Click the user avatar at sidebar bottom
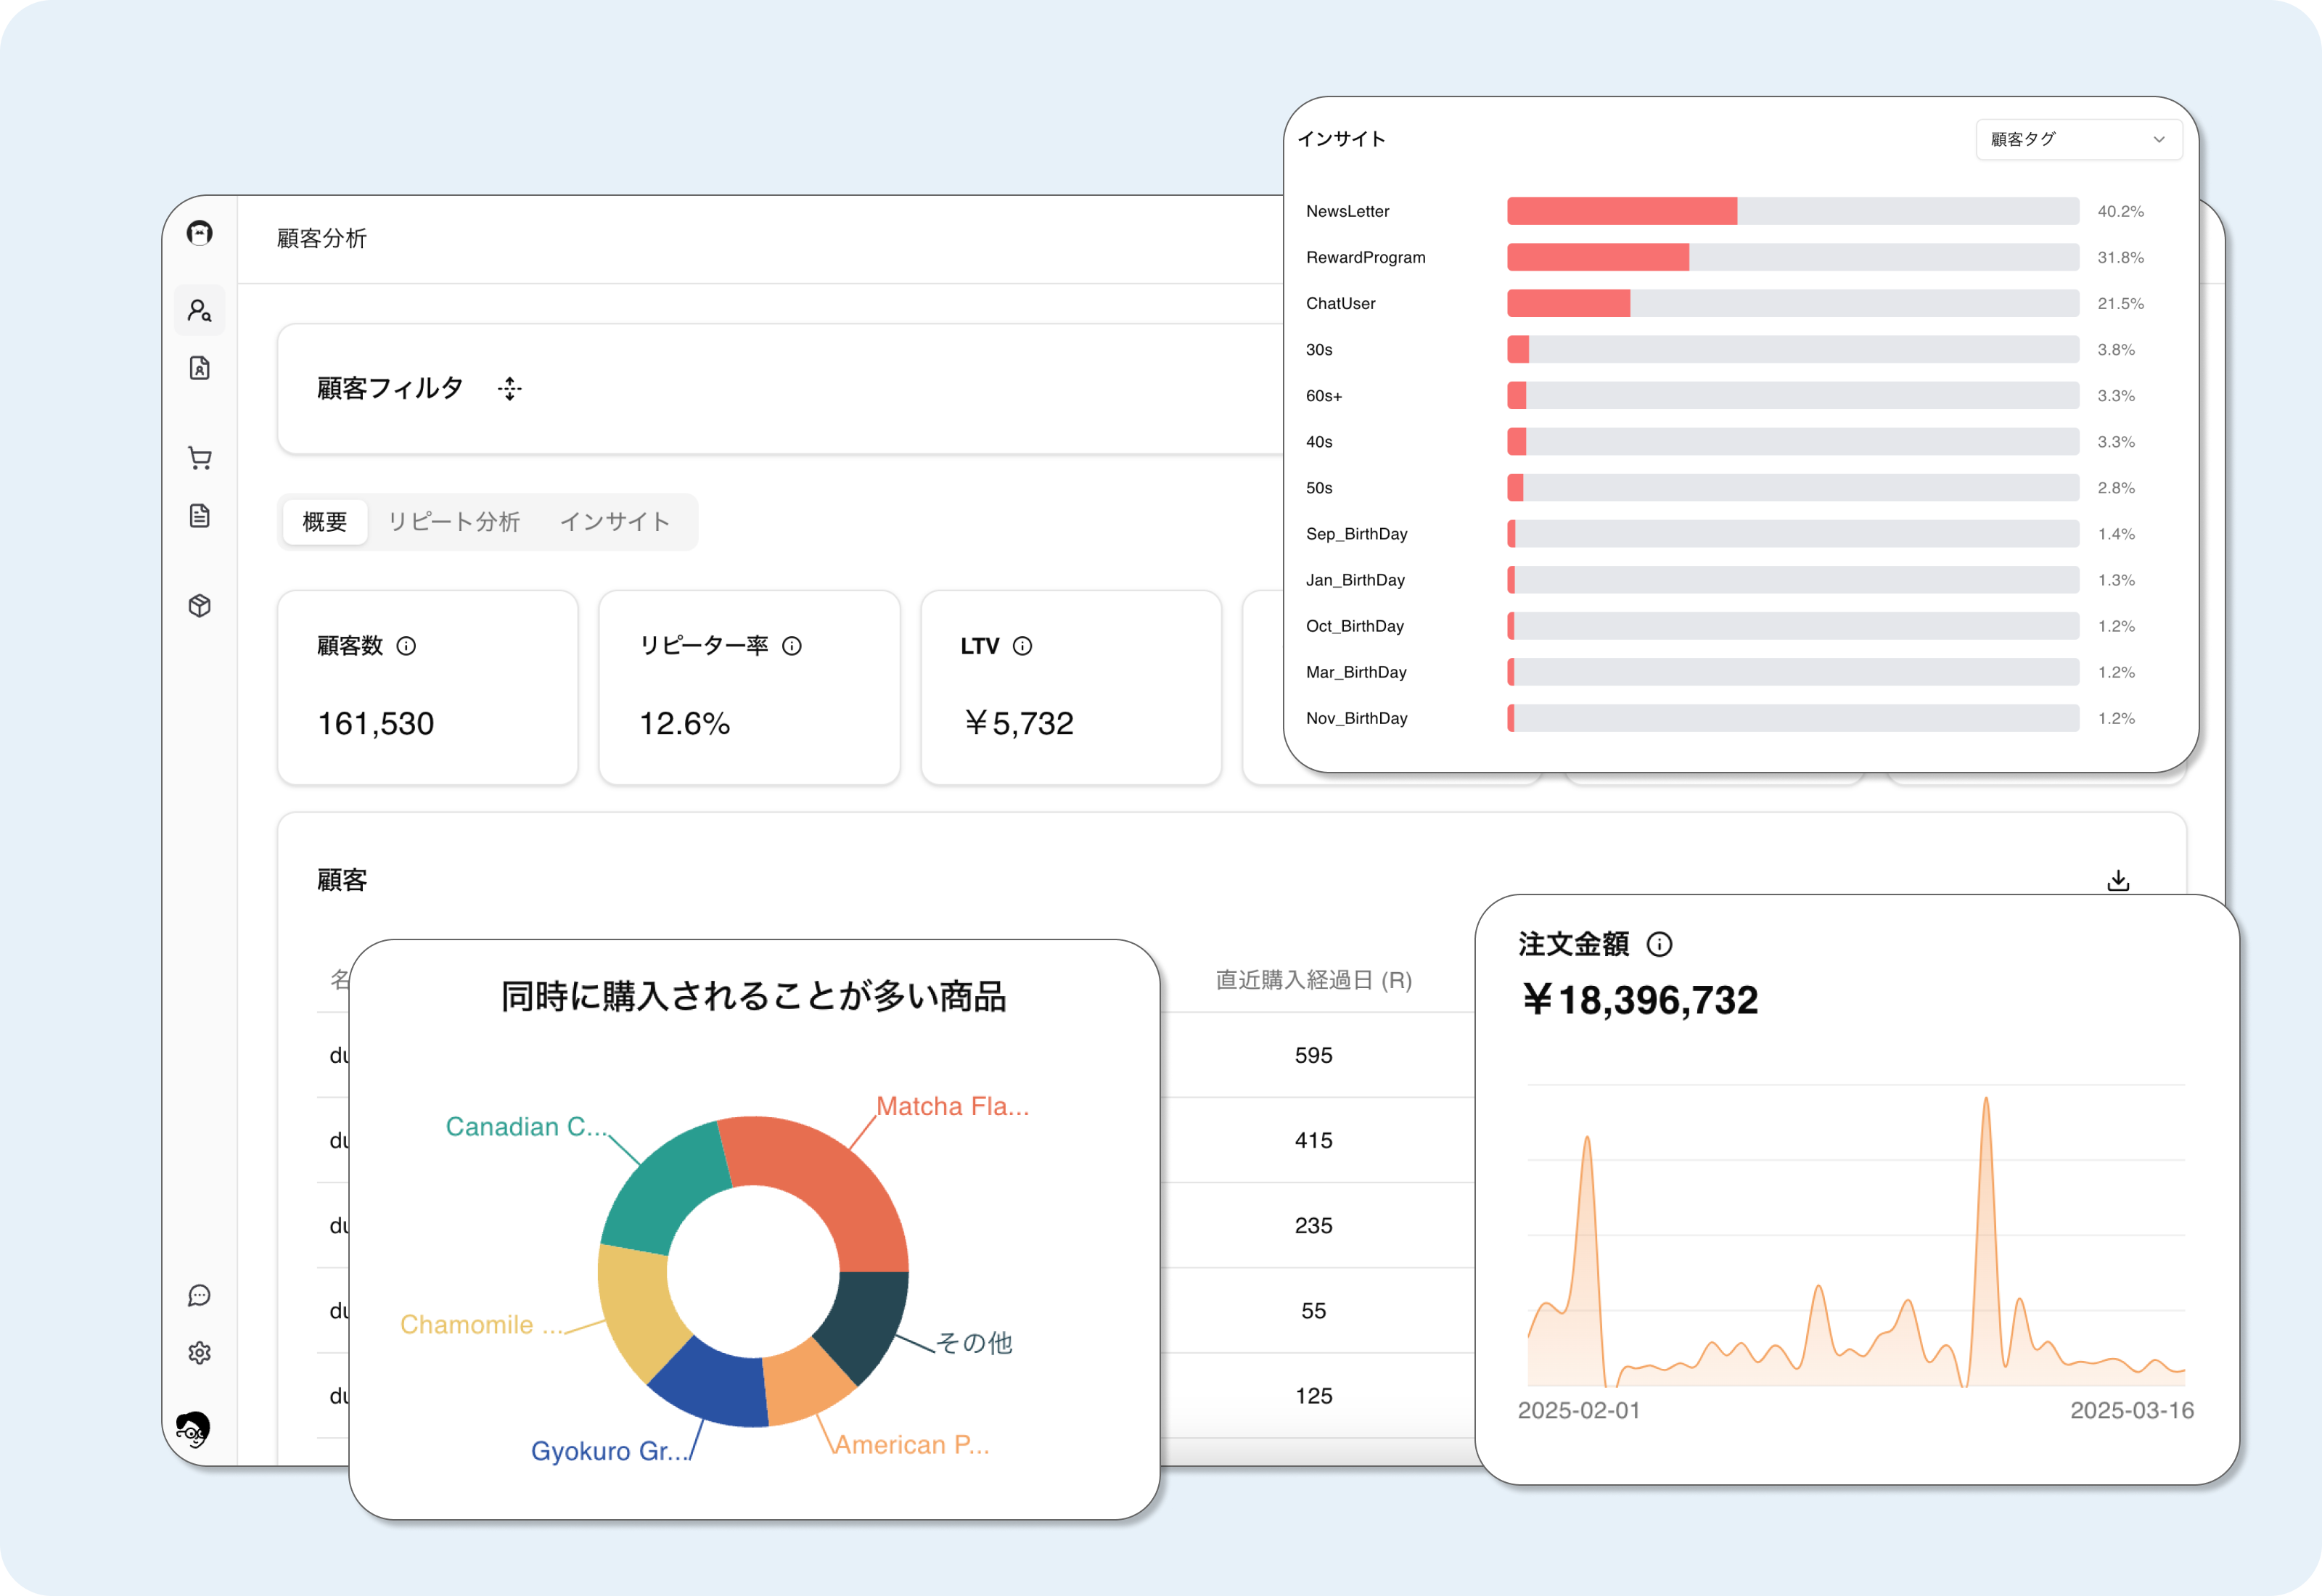The image size is (2322, 1596). tap(193, 1430)
